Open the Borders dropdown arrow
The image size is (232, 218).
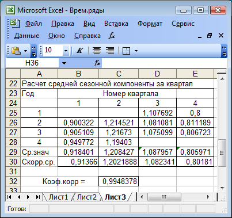click(x=136, y=51)
